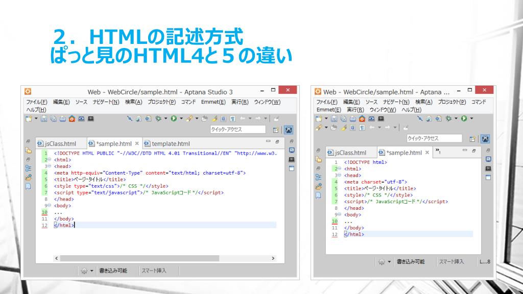Click right scroll arrow in left editor
Viewport: 523px width, 294px height.
[x=273, y=258]
